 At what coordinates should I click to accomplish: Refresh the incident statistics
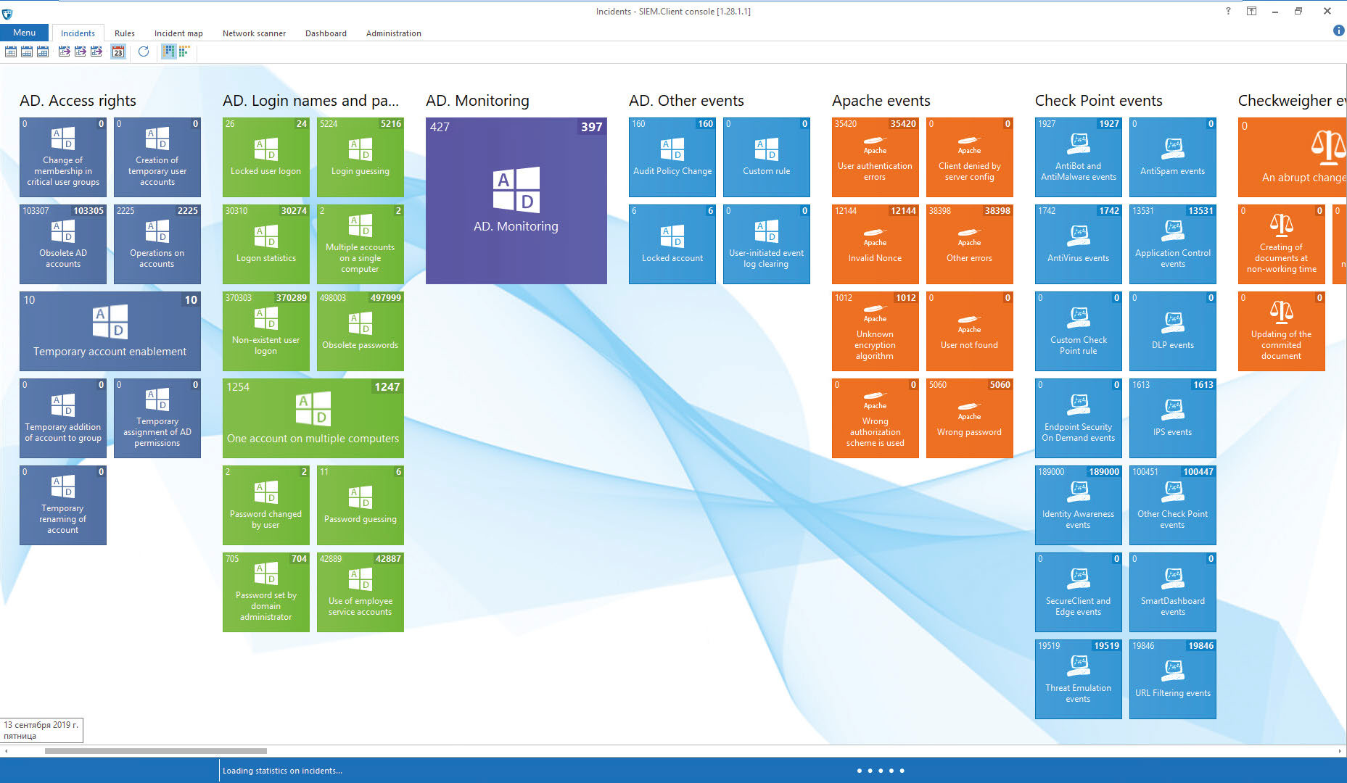pyautogui.click(x=144, y=51)
